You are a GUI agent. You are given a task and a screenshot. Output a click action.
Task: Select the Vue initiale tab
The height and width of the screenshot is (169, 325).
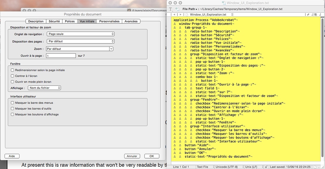(87, 21)
